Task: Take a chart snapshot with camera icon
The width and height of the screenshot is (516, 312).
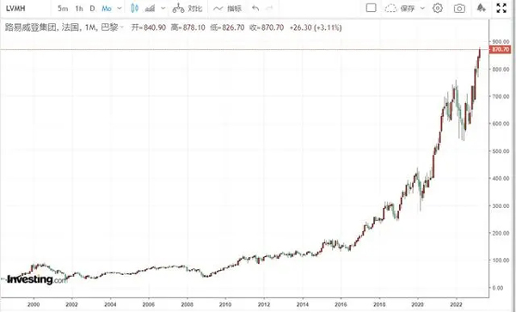Action: (x=459, y=9)
